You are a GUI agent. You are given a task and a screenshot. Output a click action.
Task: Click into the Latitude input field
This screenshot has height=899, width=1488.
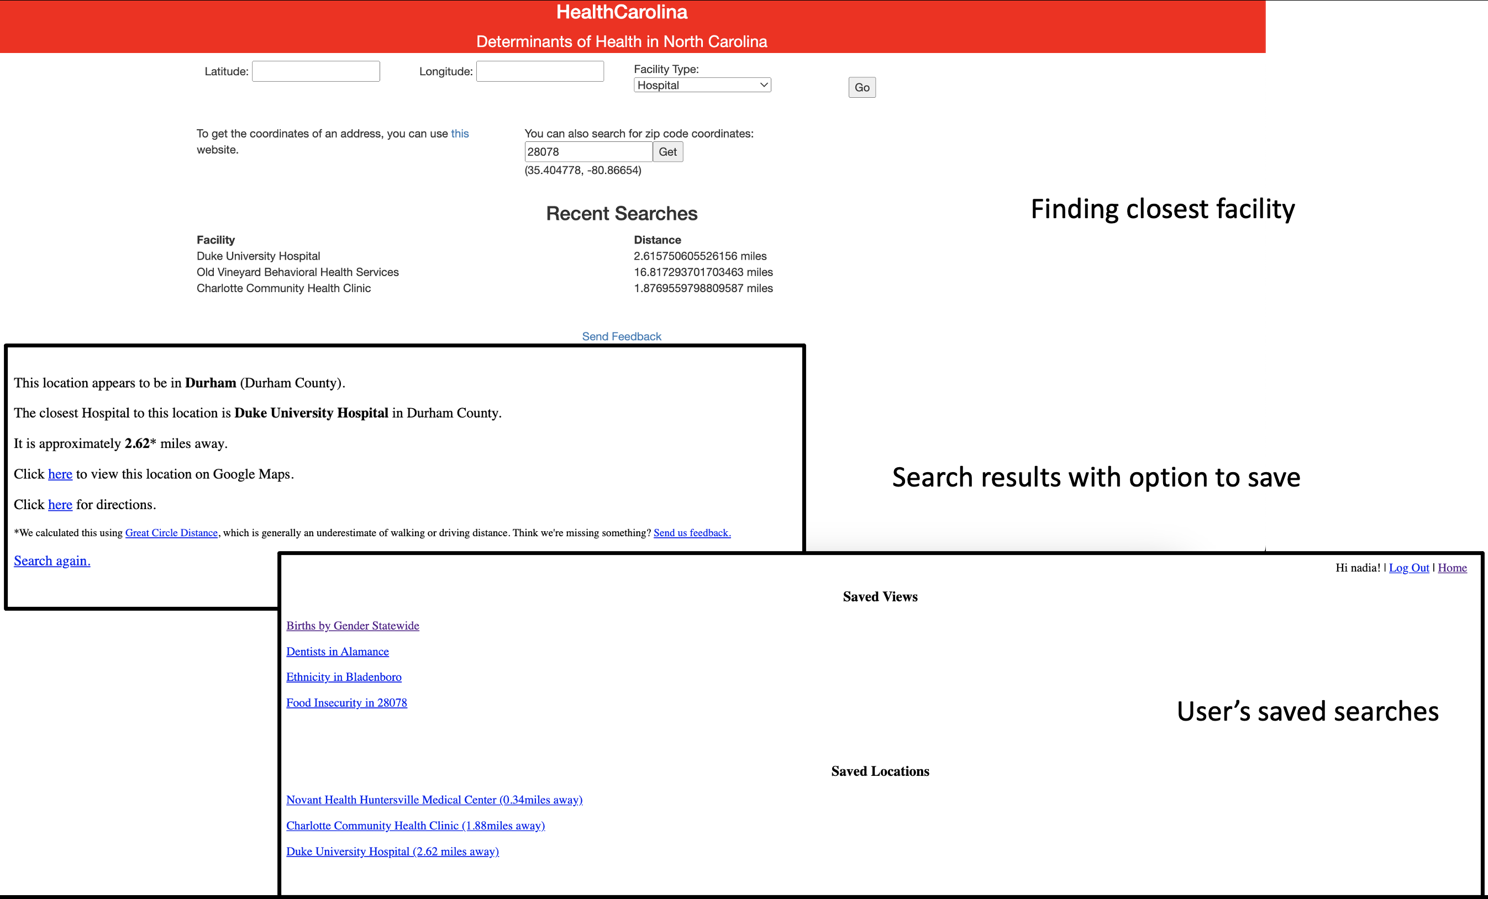click(x=316, y=71)
